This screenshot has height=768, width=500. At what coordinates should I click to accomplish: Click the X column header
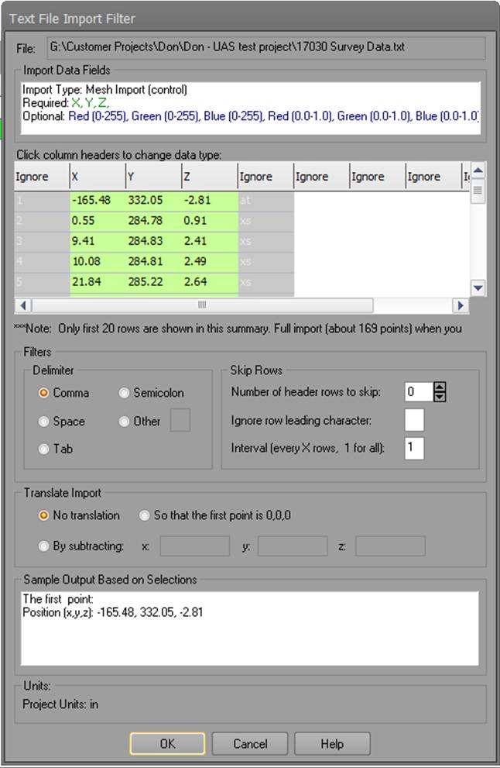pyautogui.click(x=98, y=177)
